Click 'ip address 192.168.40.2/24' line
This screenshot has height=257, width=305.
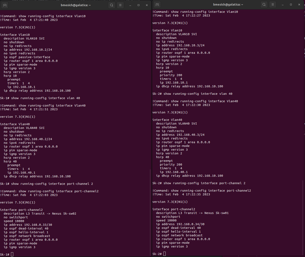pos(28,139)
